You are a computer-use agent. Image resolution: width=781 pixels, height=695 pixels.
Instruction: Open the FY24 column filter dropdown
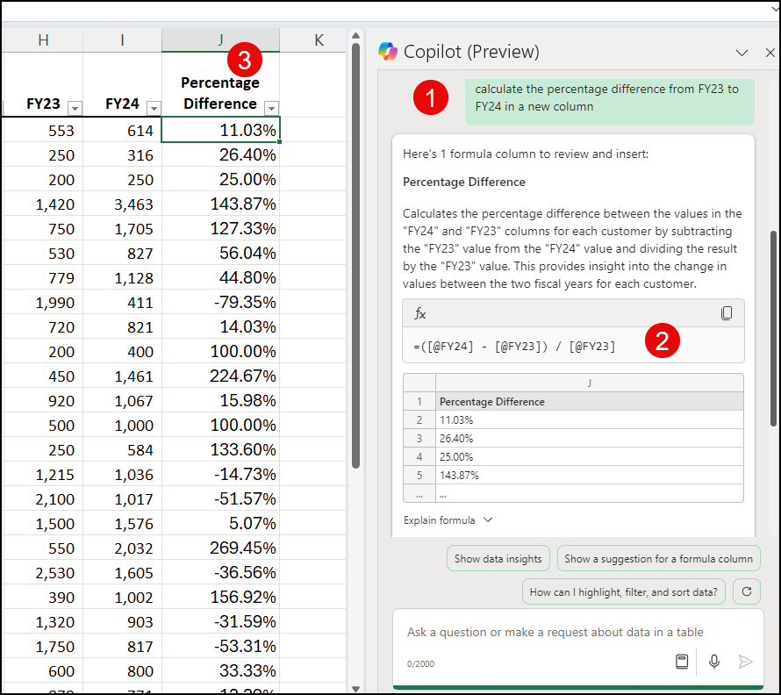click(x=154, y=107)
